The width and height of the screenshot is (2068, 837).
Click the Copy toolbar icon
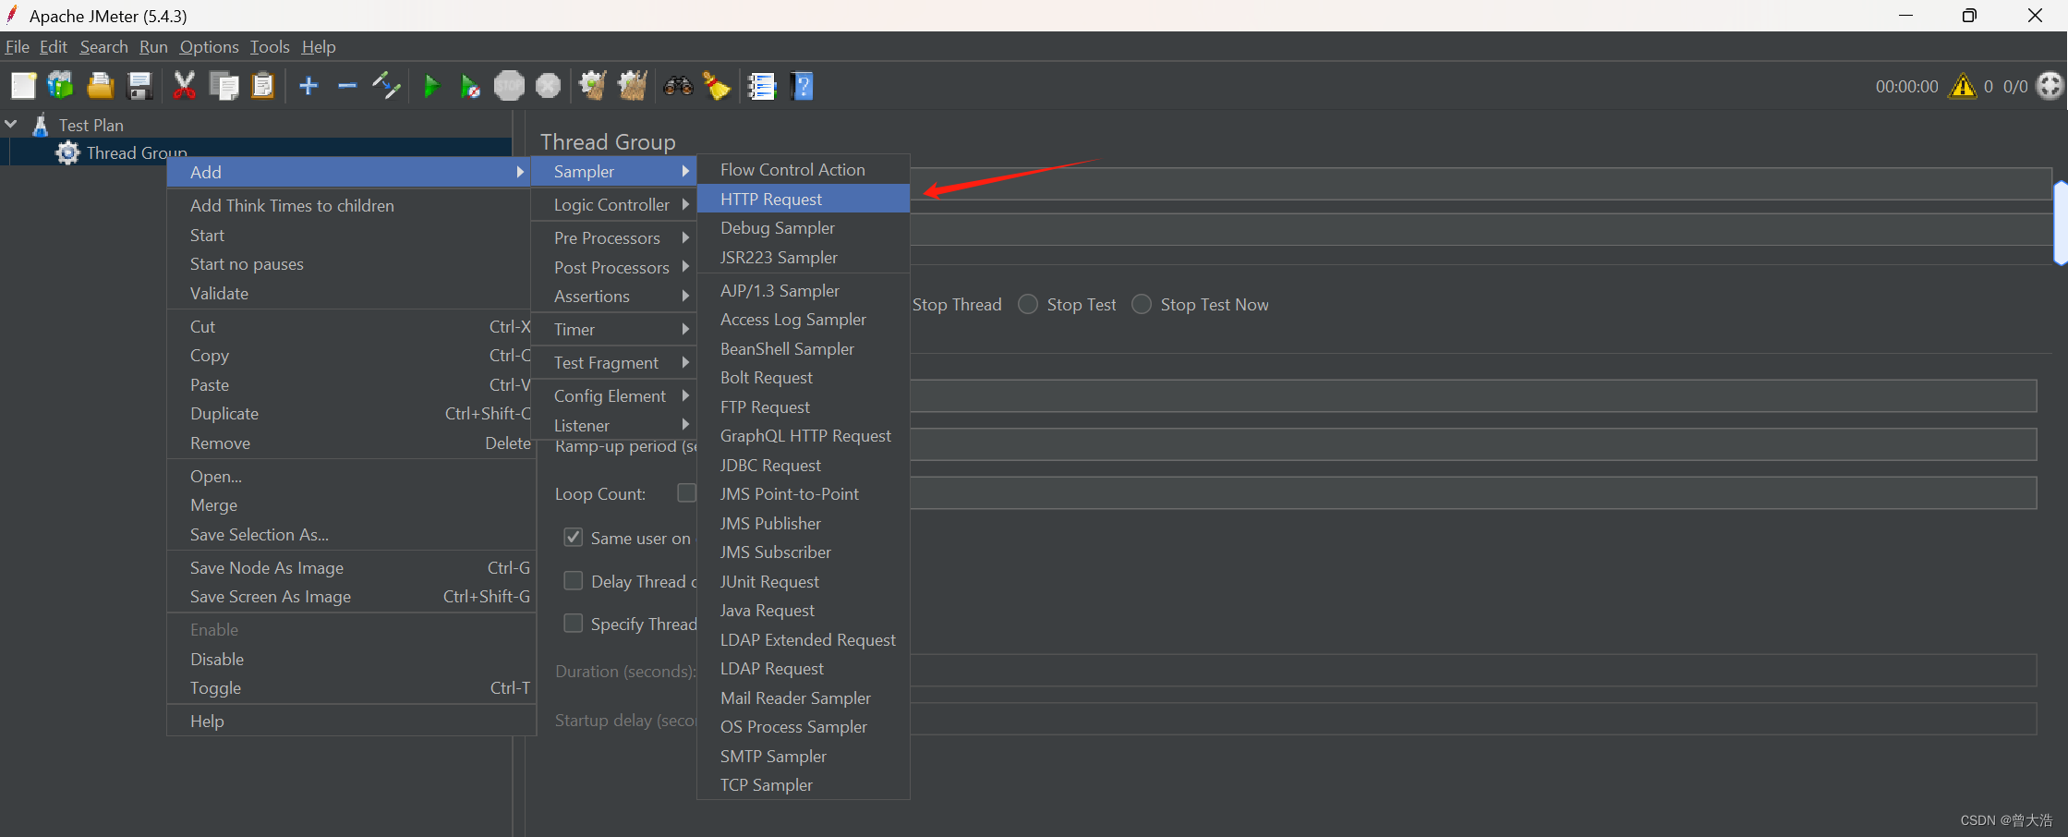tap(224, 86)
